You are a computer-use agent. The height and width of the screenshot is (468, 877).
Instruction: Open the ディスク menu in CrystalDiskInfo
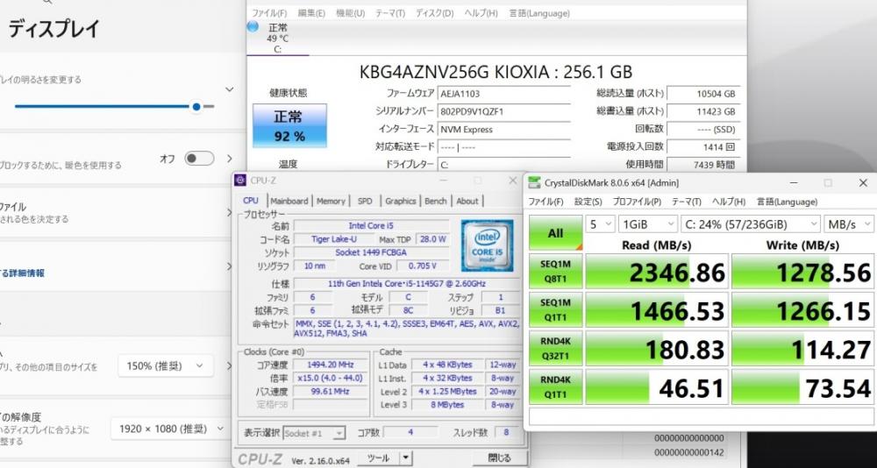click(x=435, y=13)
